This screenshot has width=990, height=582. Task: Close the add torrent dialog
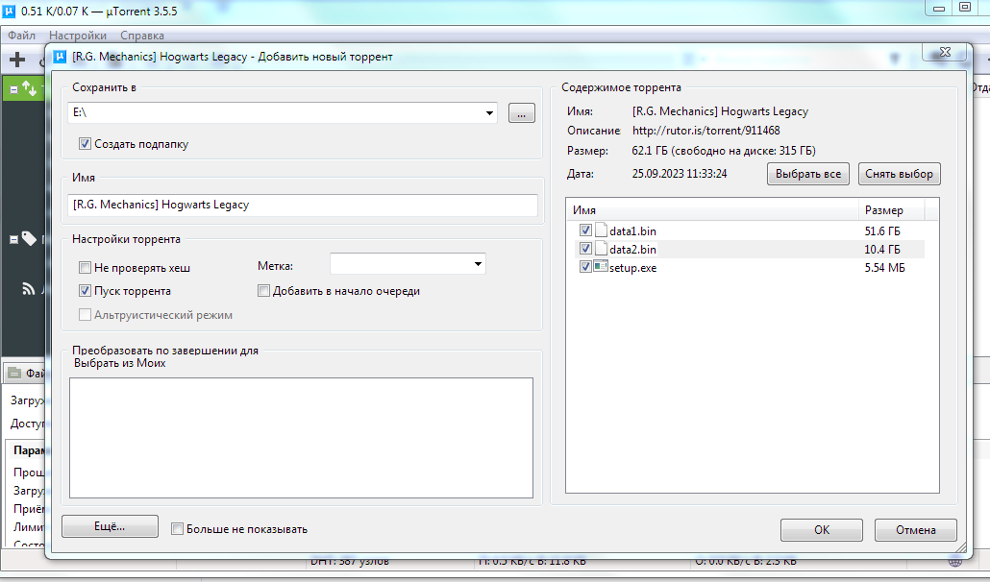tap(945, 52)
